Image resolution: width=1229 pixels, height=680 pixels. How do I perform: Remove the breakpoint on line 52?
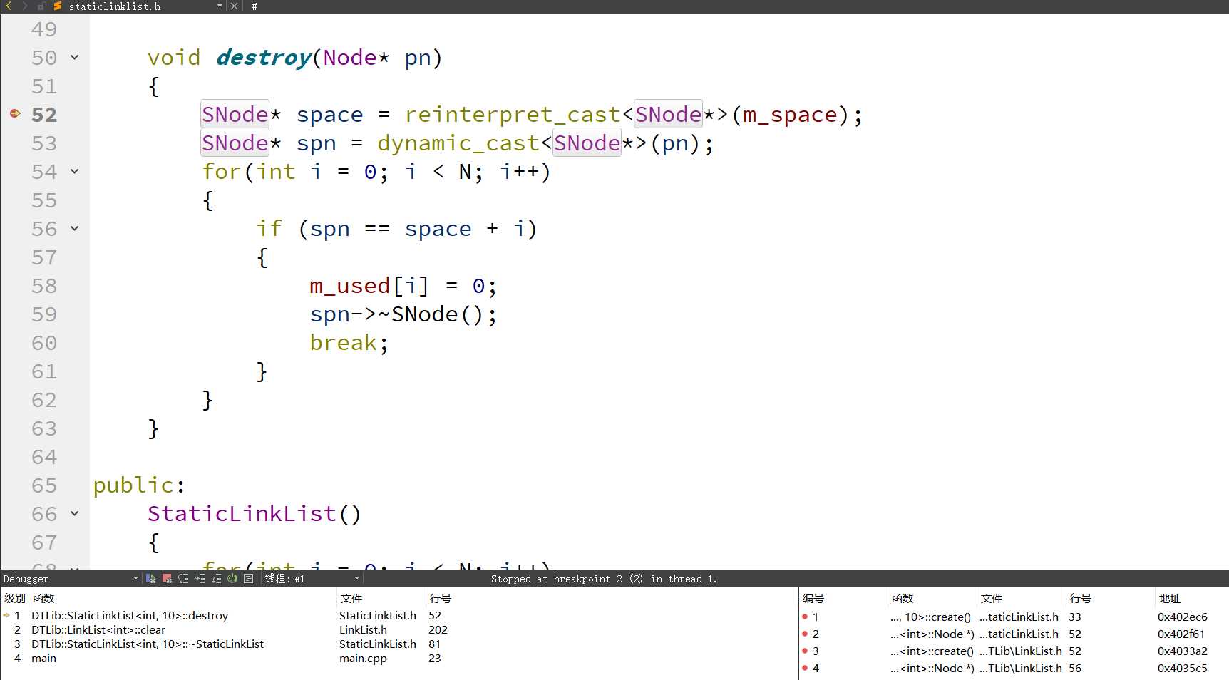pos(15,113)
